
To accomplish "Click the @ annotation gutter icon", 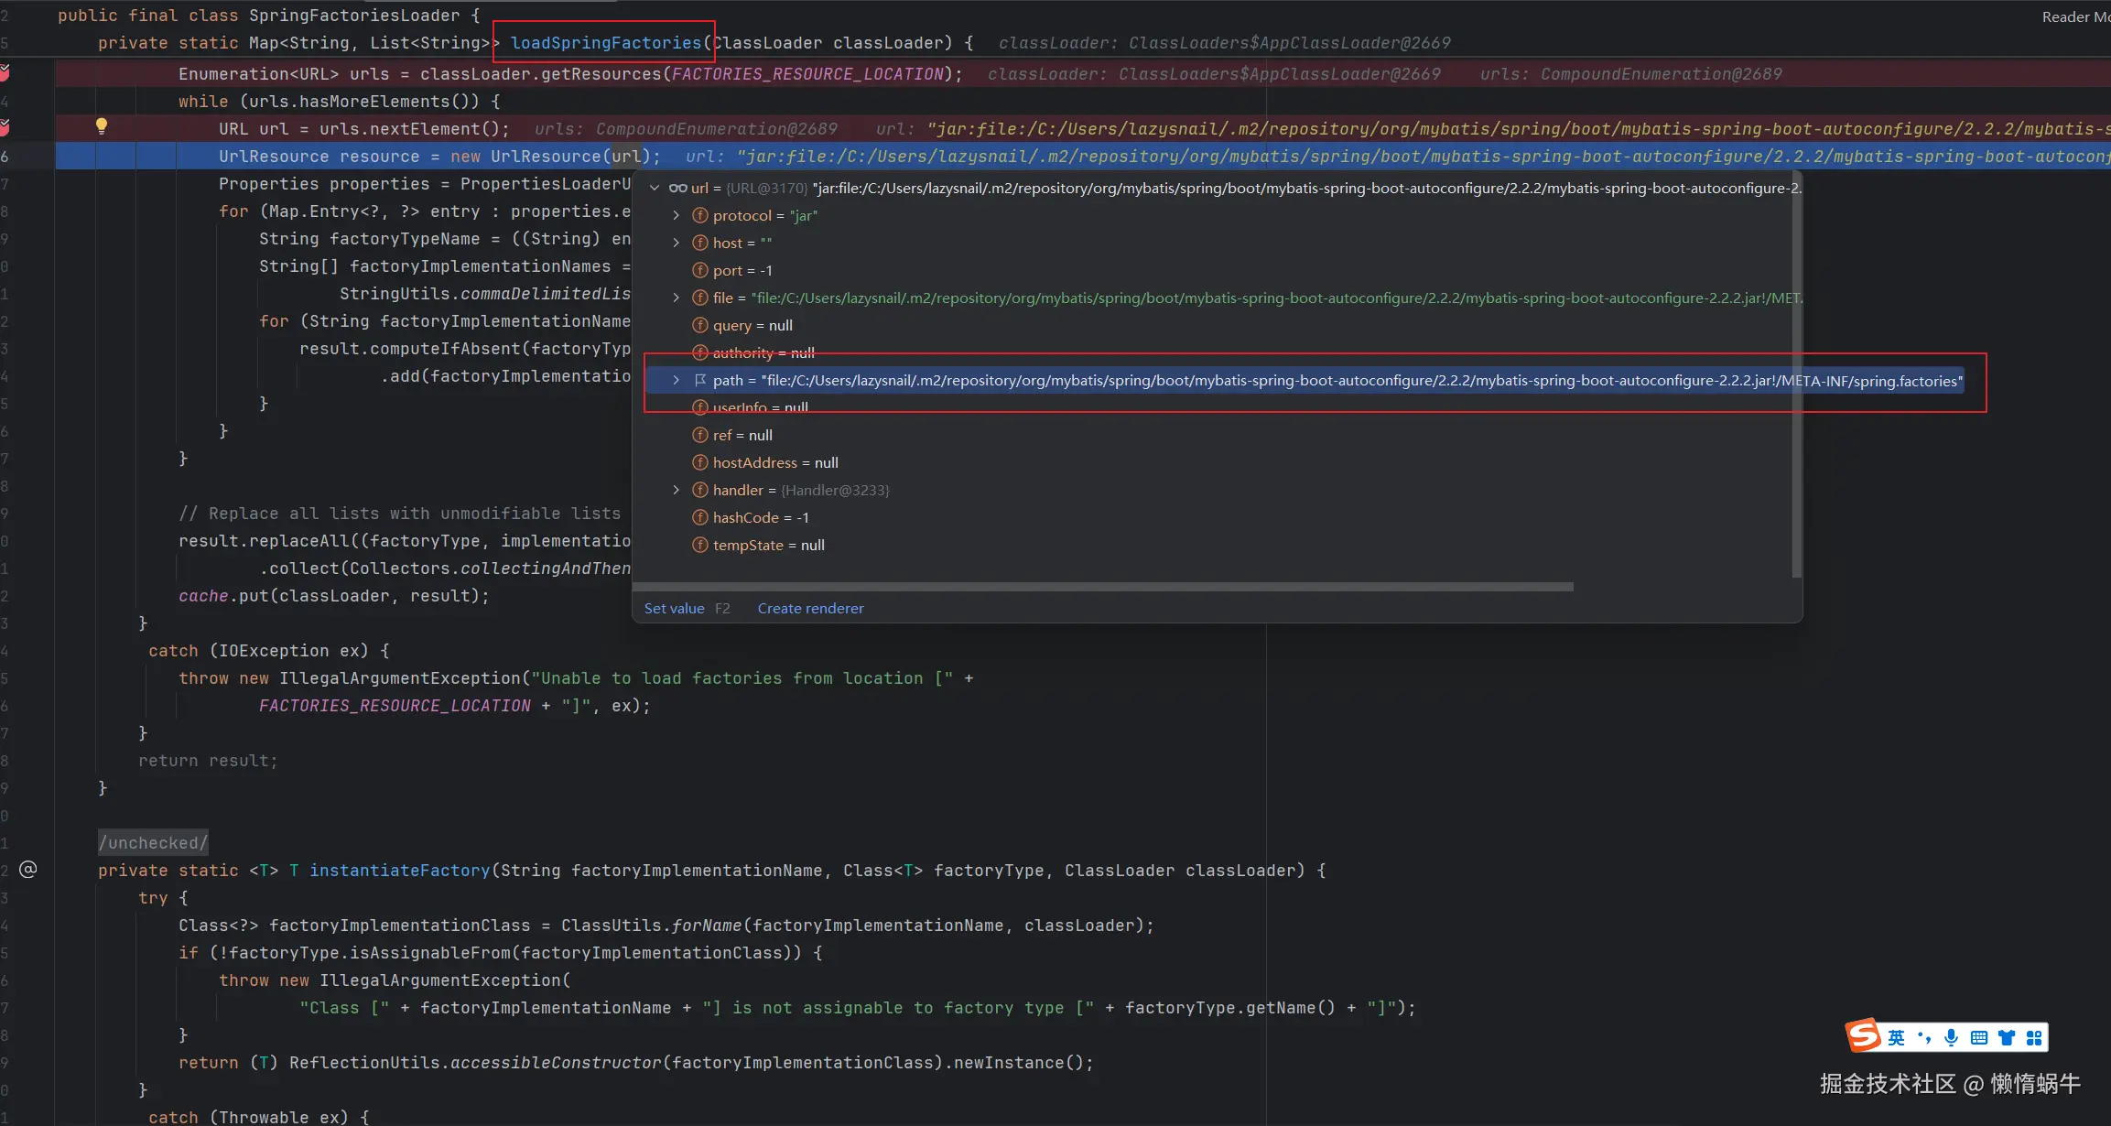I will coord(28,869).
